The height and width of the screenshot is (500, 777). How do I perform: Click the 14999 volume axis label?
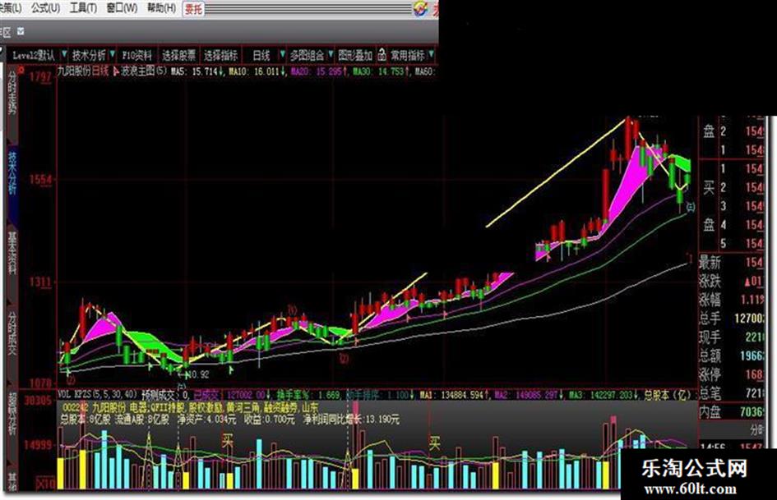tap(38, 444)
